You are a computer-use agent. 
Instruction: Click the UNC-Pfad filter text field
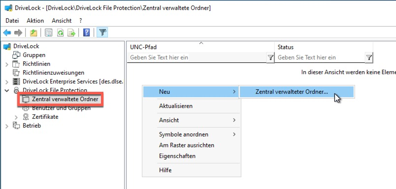click(x=197, y=57)
